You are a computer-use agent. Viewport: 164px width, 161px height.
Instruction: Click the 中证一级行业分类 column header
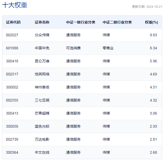click(81, 22)
